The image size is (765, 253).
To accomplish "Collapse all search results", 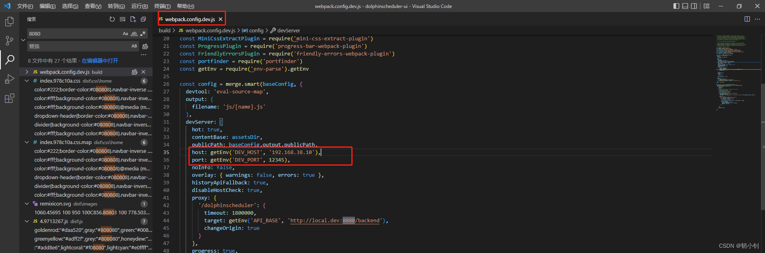I will [143, 19].
